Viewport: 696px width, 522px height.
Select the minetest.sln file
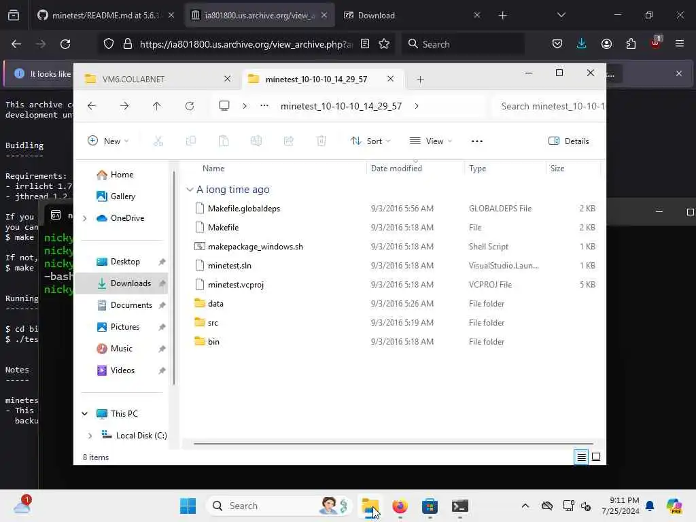tap(230, 266)
